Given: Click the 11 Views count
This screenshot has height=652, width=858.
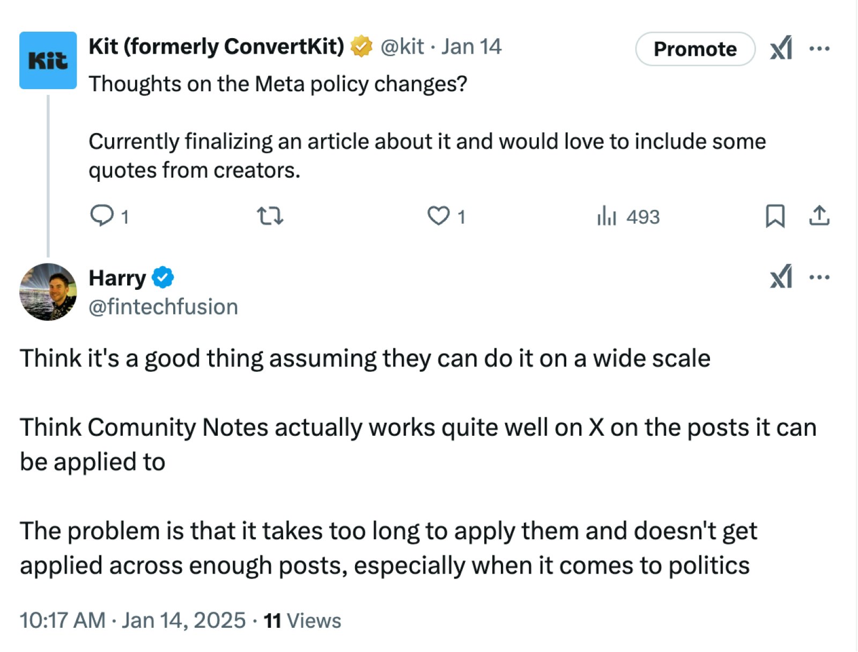Looking at the screenshot, I should coord(302,620).
